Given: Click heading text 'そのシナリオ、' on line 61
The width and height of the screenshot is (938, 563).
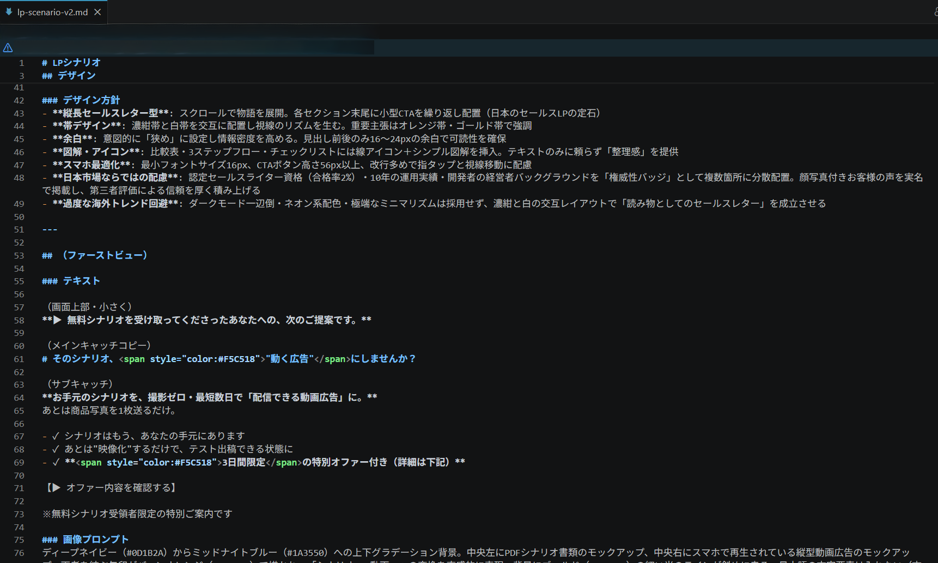Looking at the screenshot, I should [x=83, y=359].
